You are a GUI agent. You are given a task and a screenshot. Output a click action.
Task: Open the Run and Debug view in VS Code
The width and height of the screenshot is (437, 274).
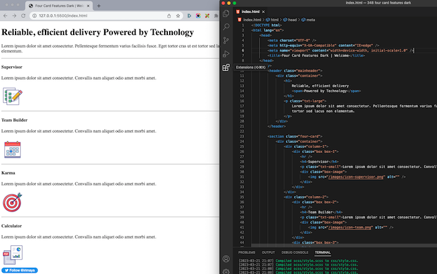(226, 54)
